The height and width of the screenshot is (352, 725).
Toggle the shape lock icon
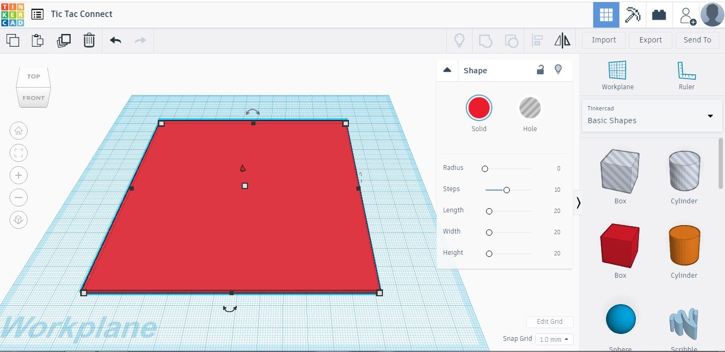pyautogui.click(x=540, y=70)
